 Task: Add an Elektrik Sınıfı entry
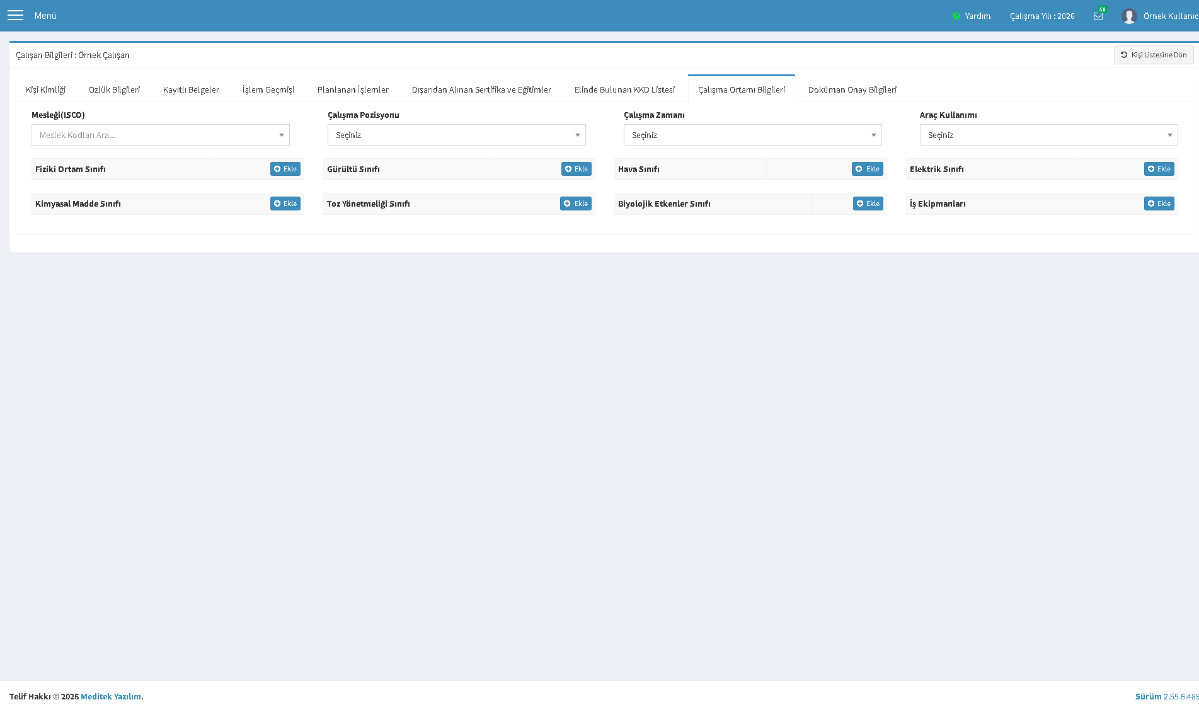[x=1159, y=169]
